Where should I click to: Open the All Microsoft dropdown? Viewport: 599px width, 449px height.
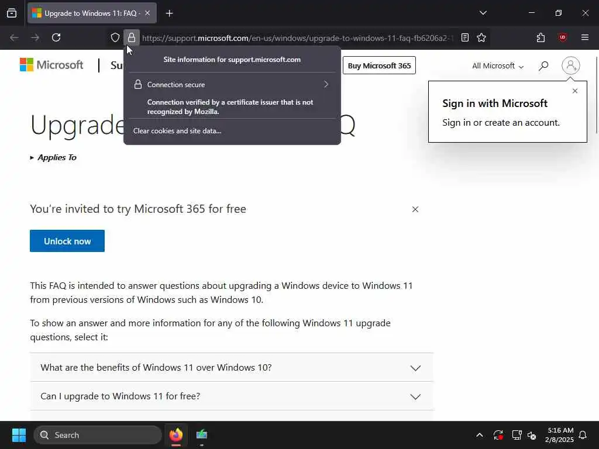tap(497, 65)
